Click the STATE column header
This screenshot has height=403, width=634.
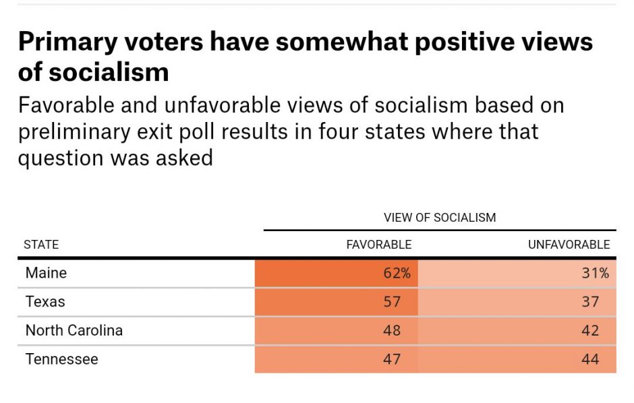[41, 245]
